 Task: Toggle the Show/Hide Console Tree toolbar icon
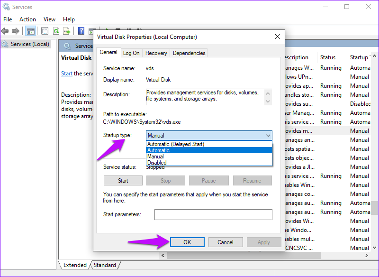(x=31, y=31)
